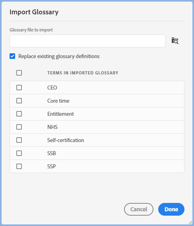Click the SSP row label
Screen dimensions: 194x226
pos(52,166)
